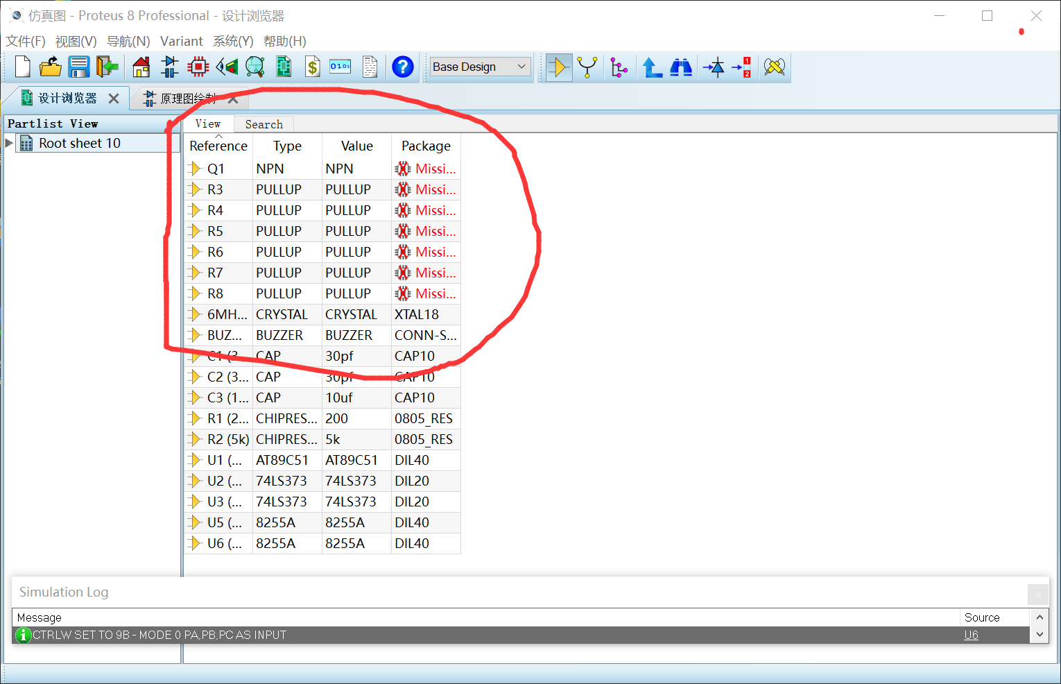1061x684 pixels.
Task: Toggle the Partlist view mode button
Action: click(559, 67)
